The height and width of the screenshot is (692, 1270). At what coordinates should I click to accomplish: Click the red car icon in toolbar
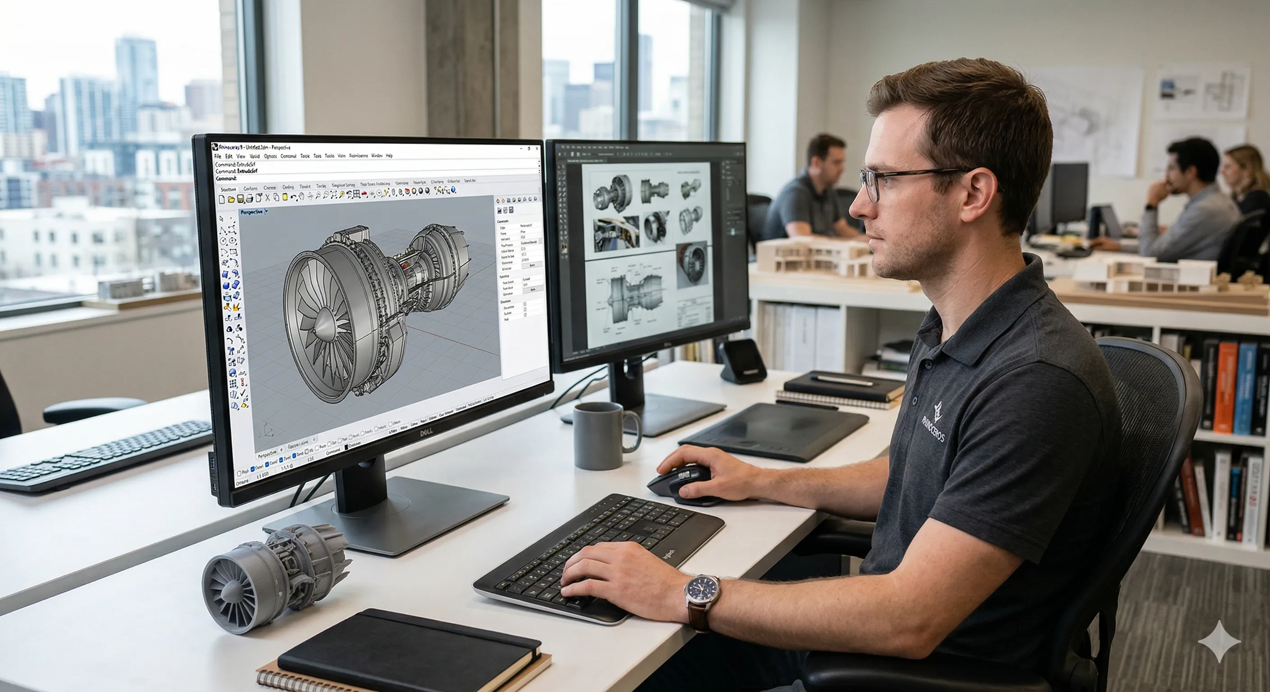364,193
